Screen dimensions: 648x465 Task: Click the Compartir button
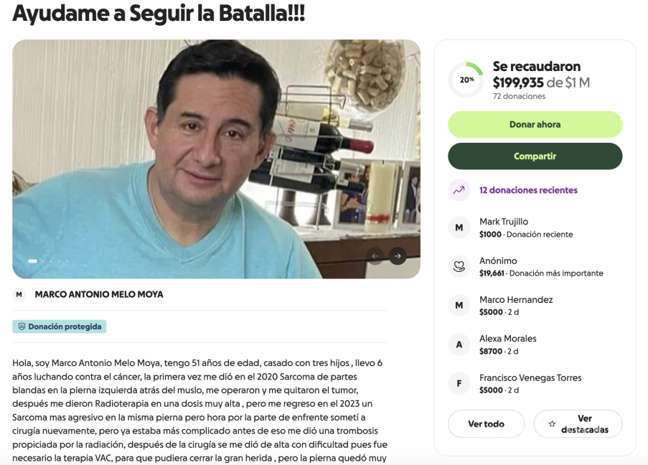(x=535, y=156)
